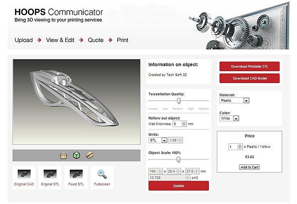
Task: Select the Original CAD thumbnail
Action: pyautogui.click(x=25, y=174)
